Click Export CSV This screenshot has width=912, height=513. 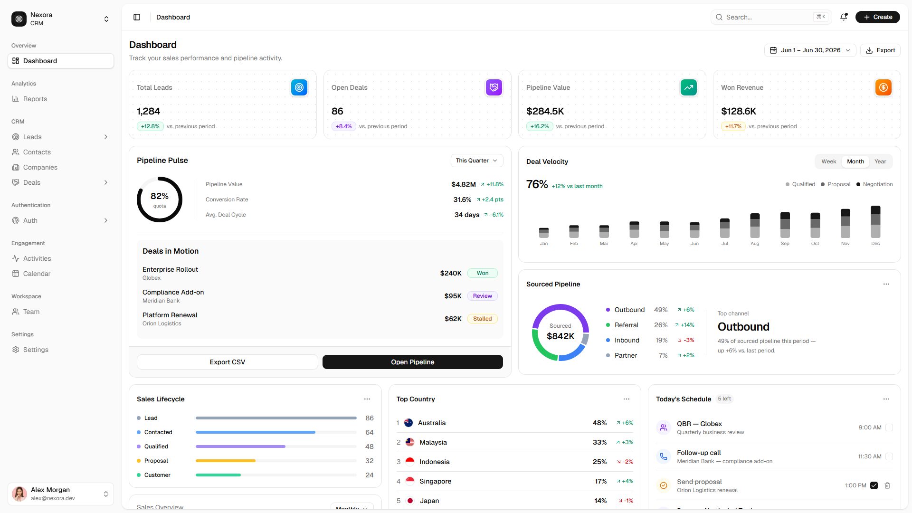coord(228,362)
